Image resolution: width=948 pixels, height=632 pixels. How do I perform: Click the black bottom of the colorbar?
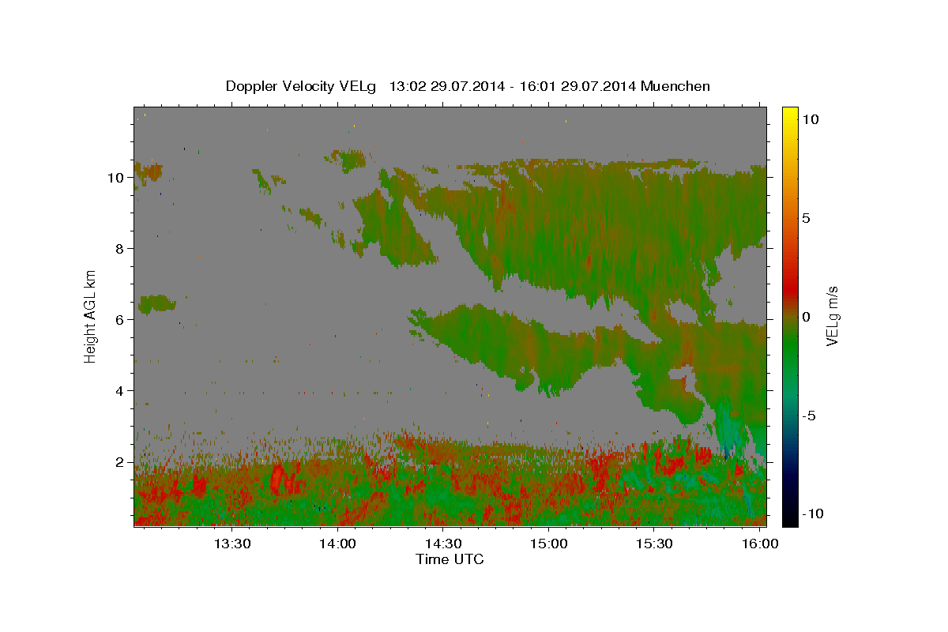[790, 517]
